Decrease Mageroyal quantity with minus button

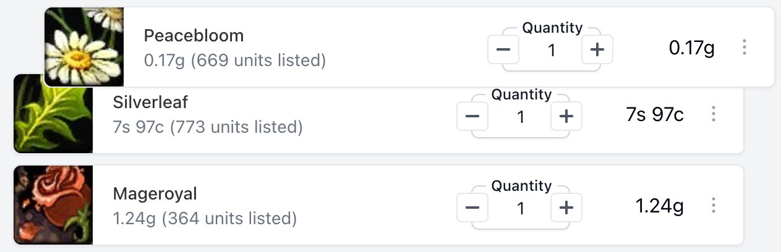point(472,207)
